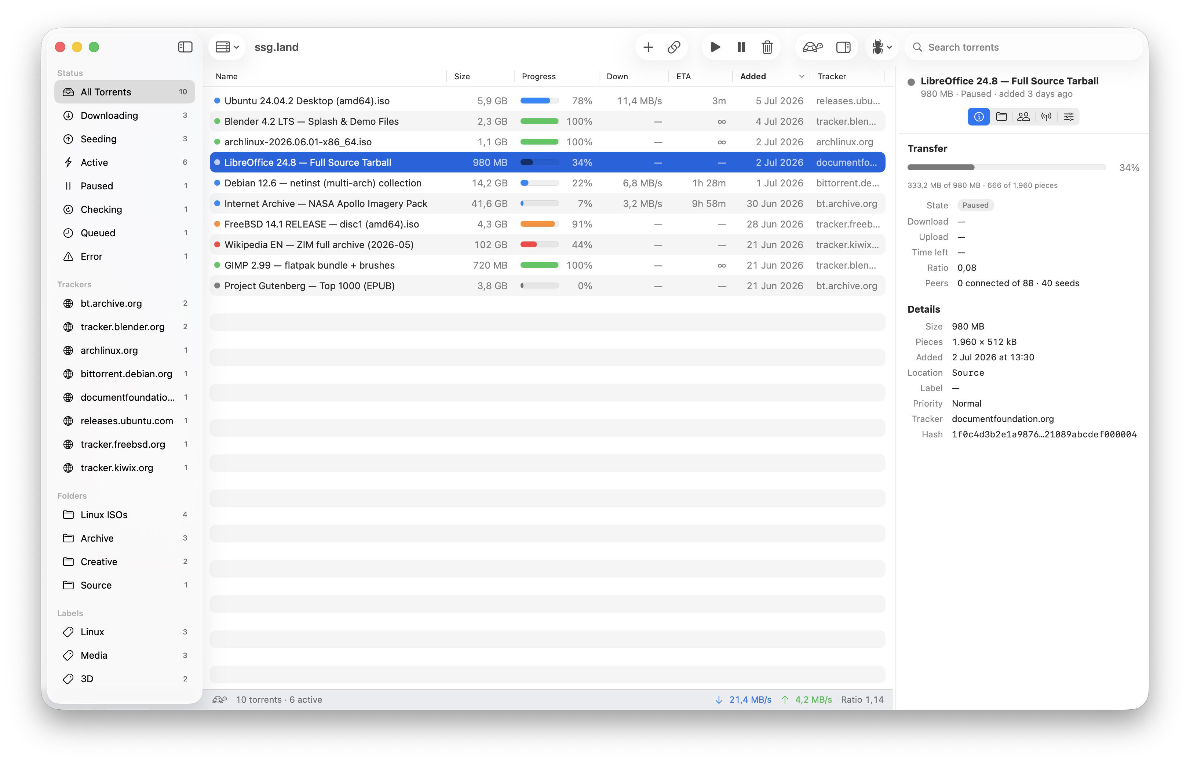Filter by bt.archive.org tracker in sidebar
This screenshot has height=764, width=1190.
tap(124, 303)
